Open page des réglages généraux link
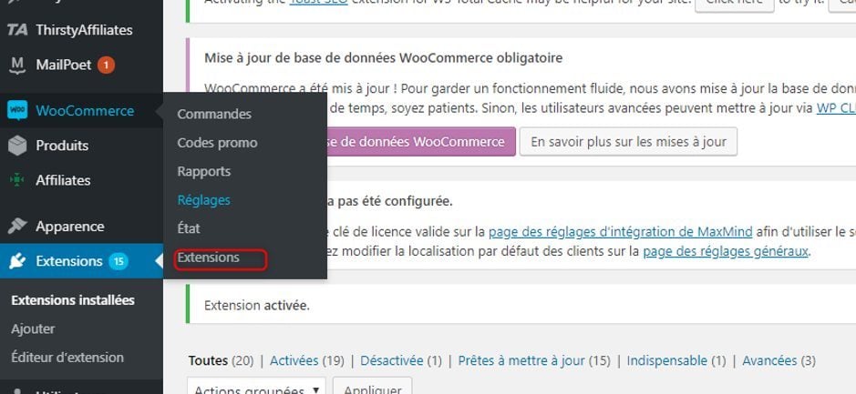 (726, 252)
